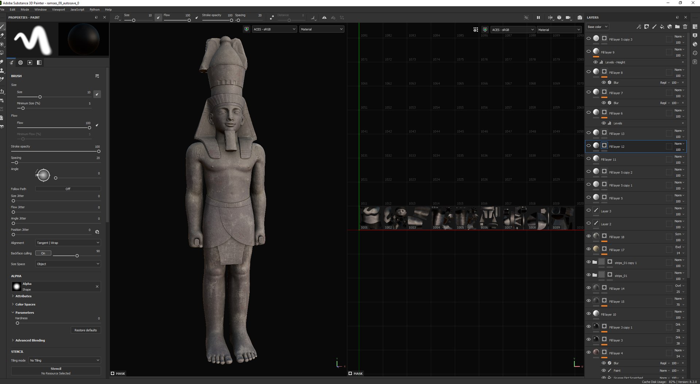Toggle visibility of Fill layer 9

coord(588,51)
